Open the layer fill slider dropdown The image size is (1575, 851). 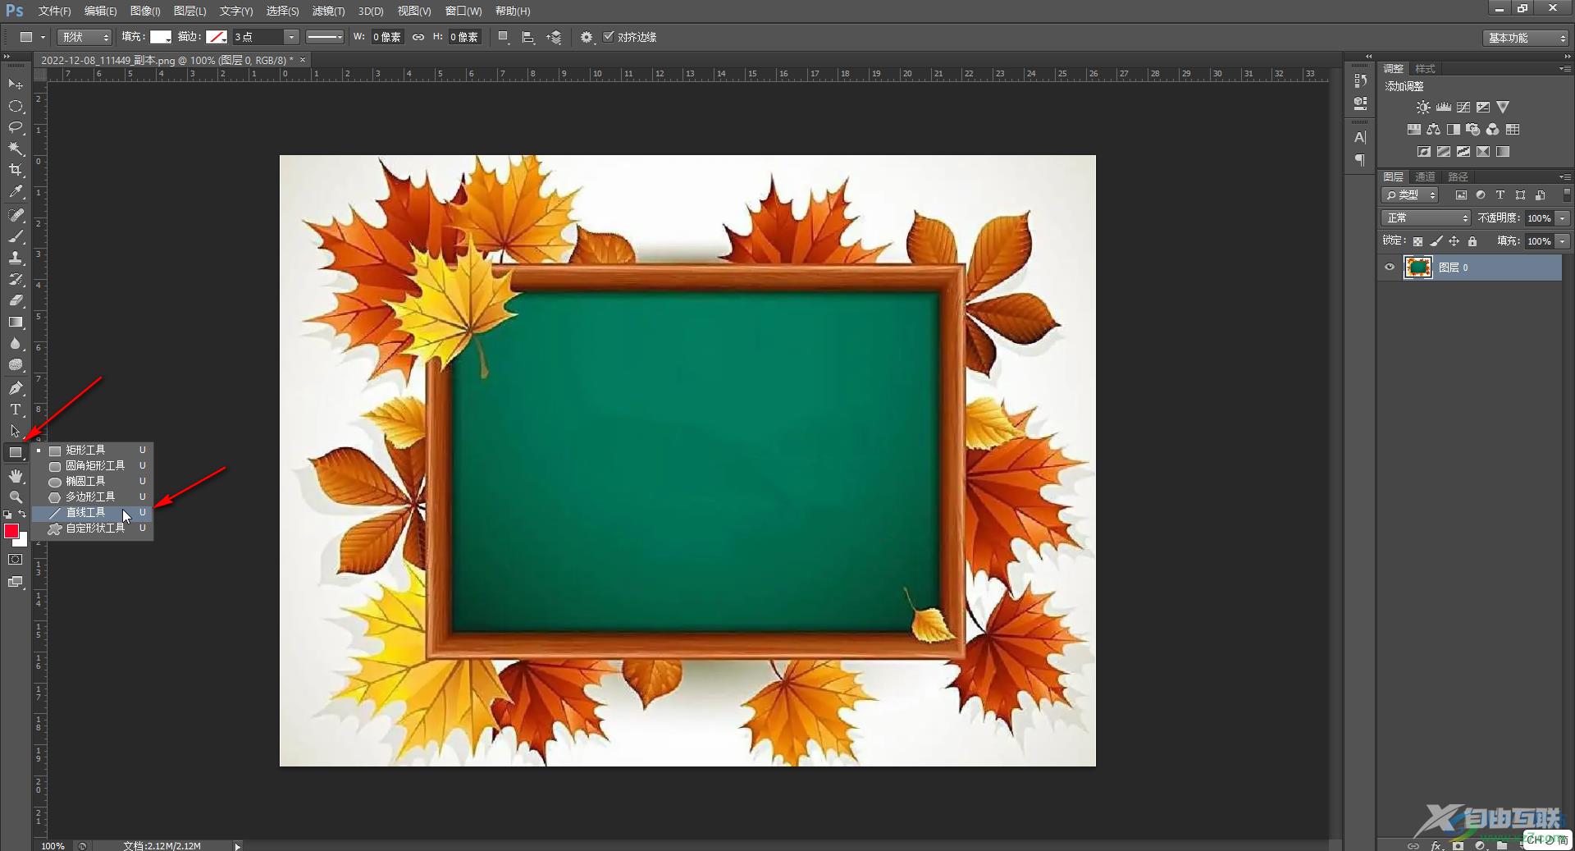(1564, 241)
